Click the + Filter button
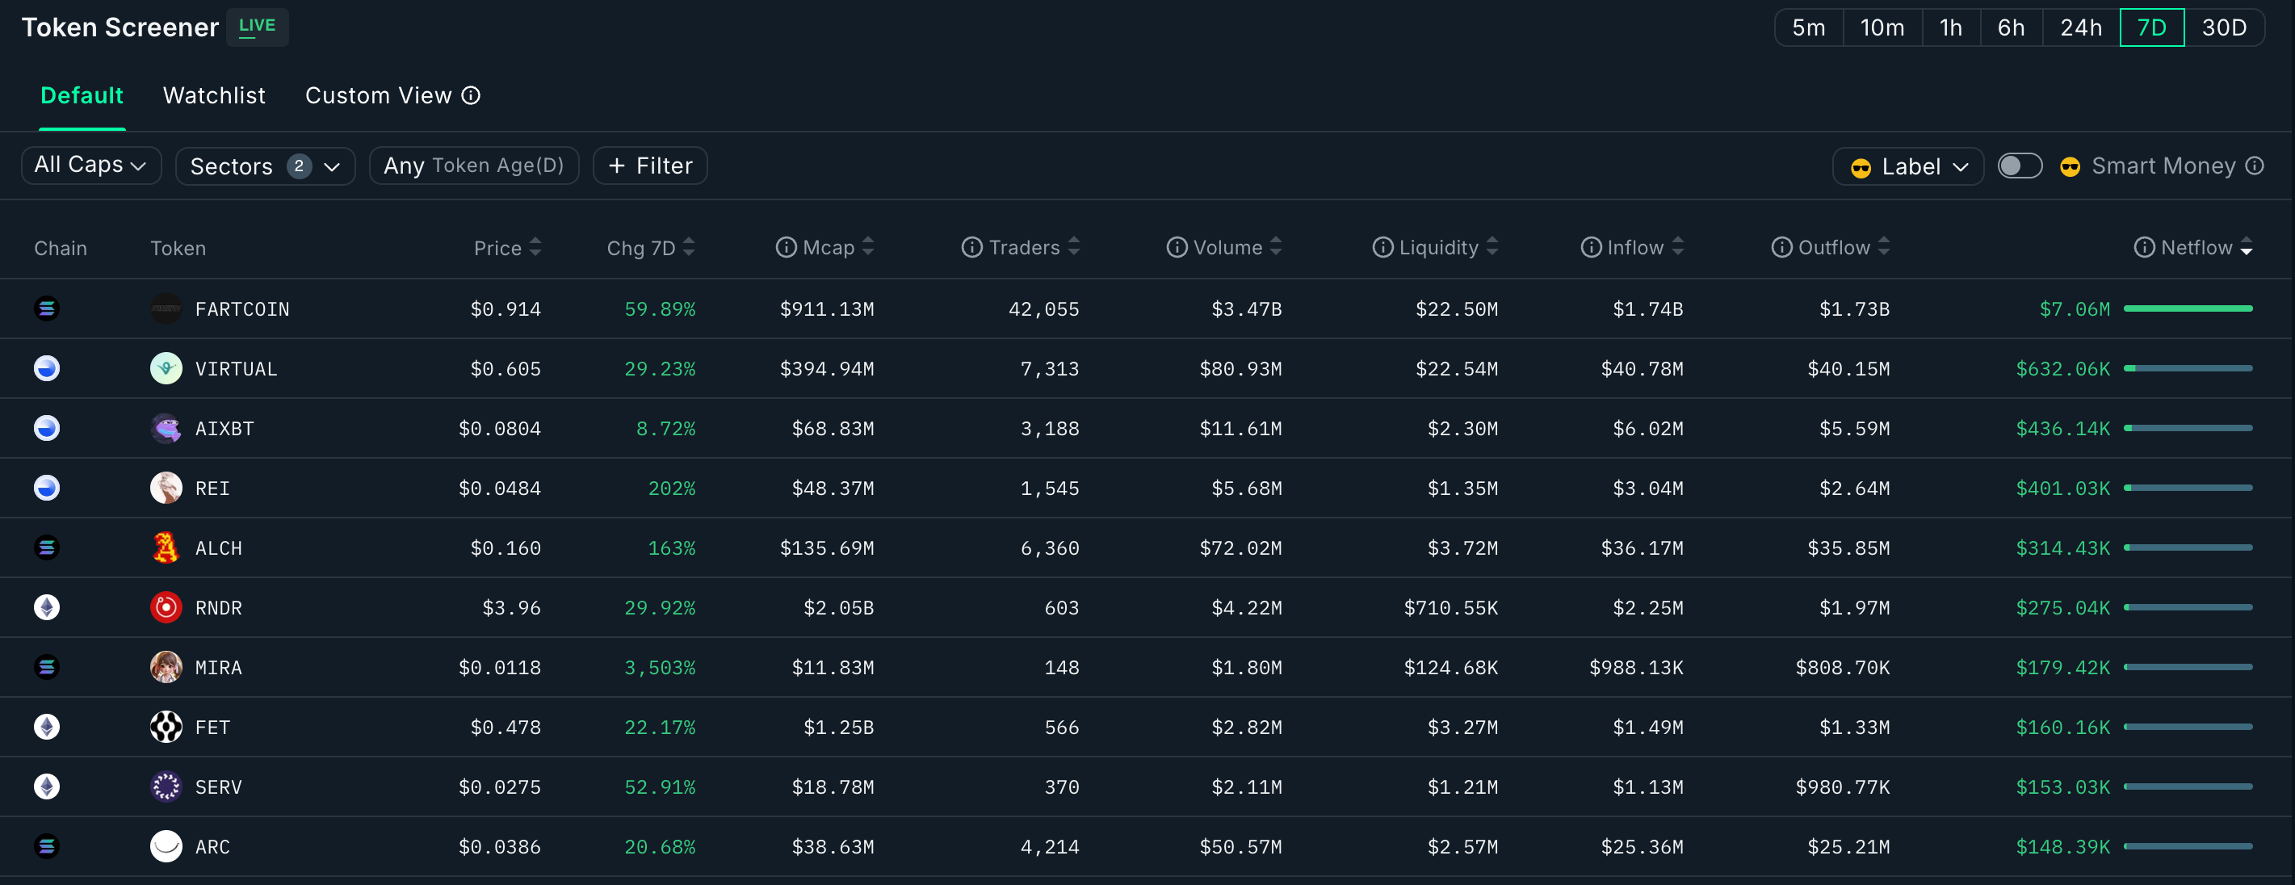This screenshot has width=2295, height=885. tap(649, 166)
